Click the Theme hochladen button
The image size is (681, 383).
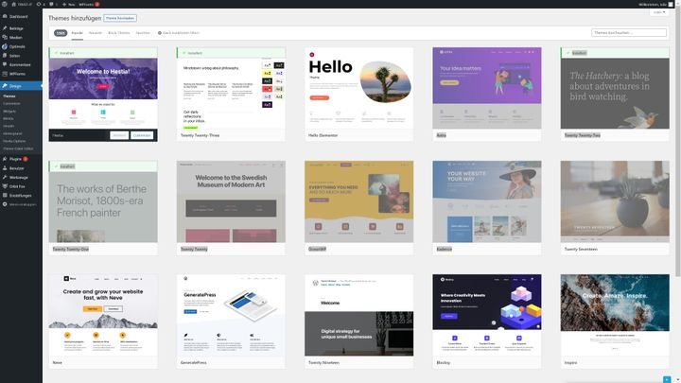click(119, 17)
